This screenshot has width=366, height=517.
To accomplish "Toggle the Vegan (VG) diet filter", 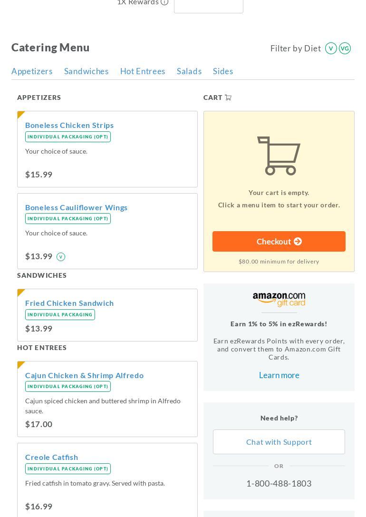I will click(x=345, y=49).
